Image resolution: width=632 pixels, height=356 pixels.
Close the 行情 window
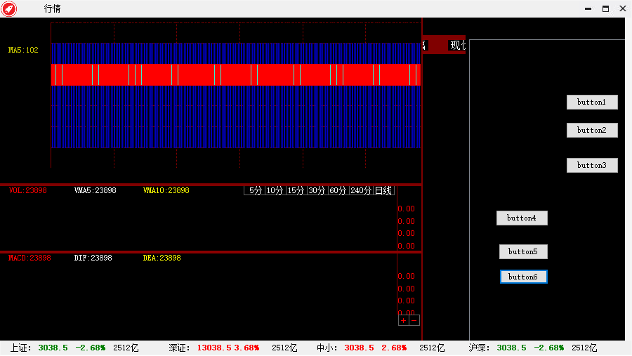point(623,8)
